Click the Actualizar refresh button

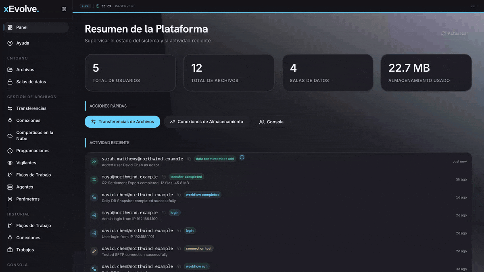pos(455,33)
